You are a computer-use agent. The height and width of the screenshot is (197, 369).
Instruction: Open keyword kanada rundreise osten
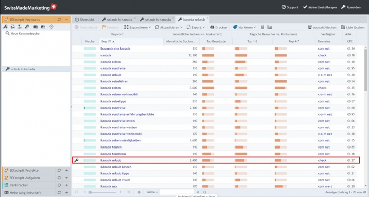click(117, 121)
